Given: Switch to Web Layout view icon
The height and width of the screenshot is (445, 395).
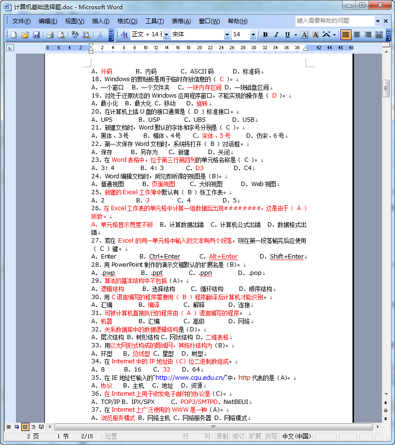Looking at the screenshot, I should [17, 427].
